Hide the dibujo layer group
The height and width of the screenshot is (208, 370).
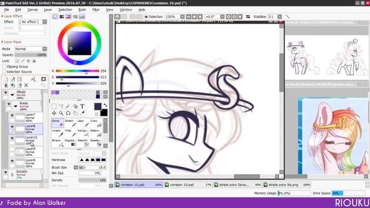pyautogui.click(x=5, y=92)
